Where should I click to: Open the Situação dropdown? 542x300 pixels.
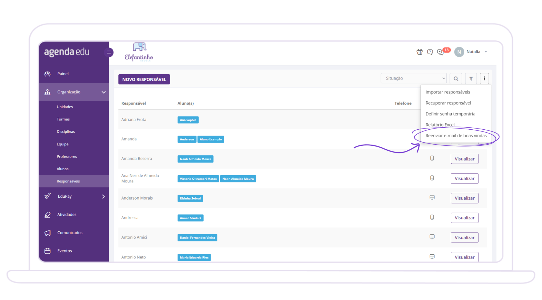413,78
